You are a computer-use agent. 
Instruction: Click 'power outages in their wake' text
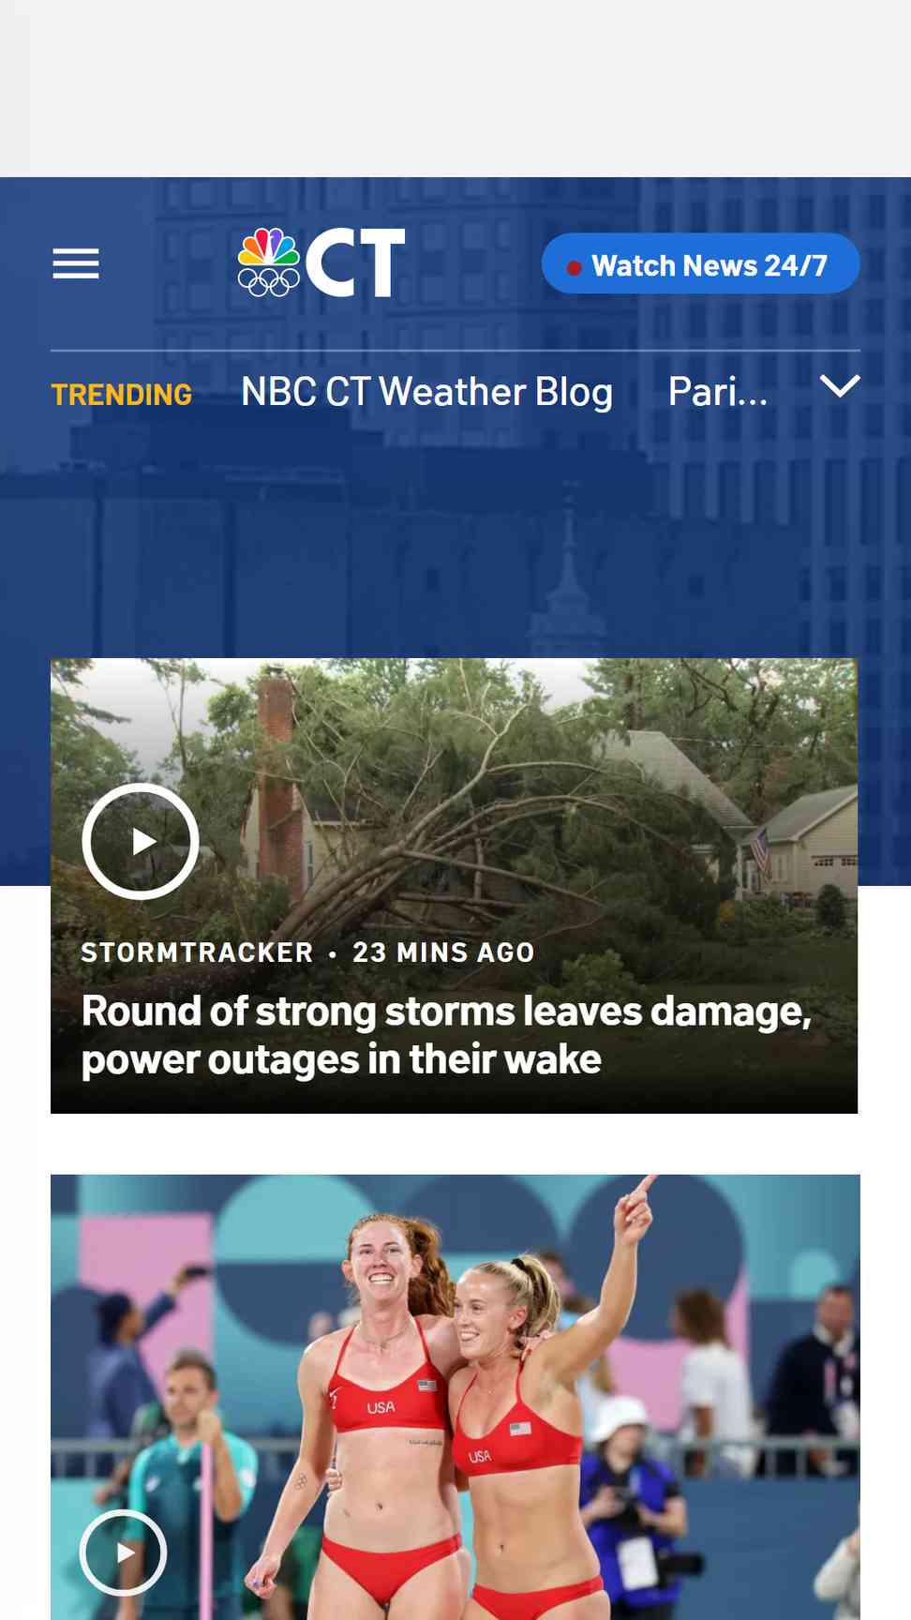point(341,1059)
